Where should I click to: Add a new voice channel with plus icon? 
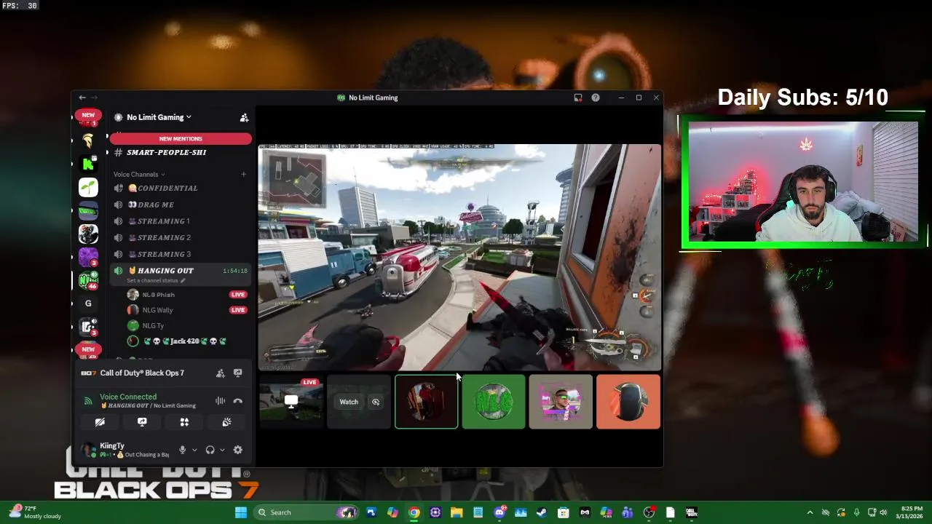(243, 174)
